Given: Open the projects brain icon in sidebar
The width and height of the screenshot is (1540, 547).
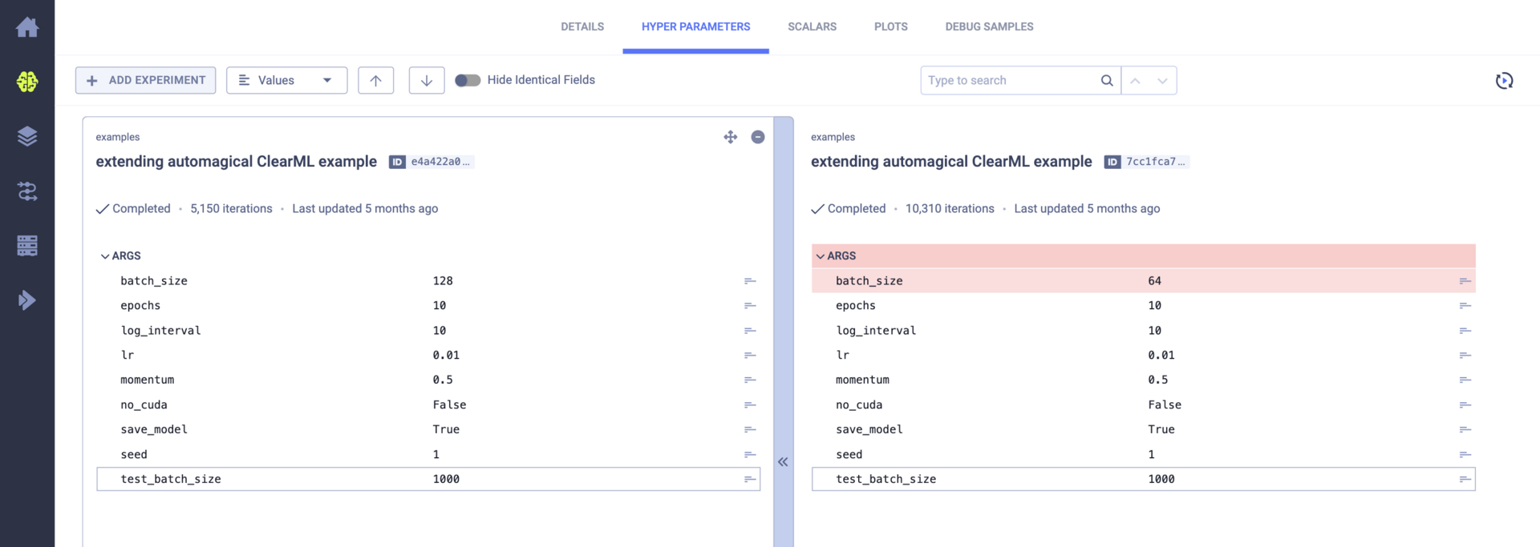Looking at the screenshot, I should (27, 82).
